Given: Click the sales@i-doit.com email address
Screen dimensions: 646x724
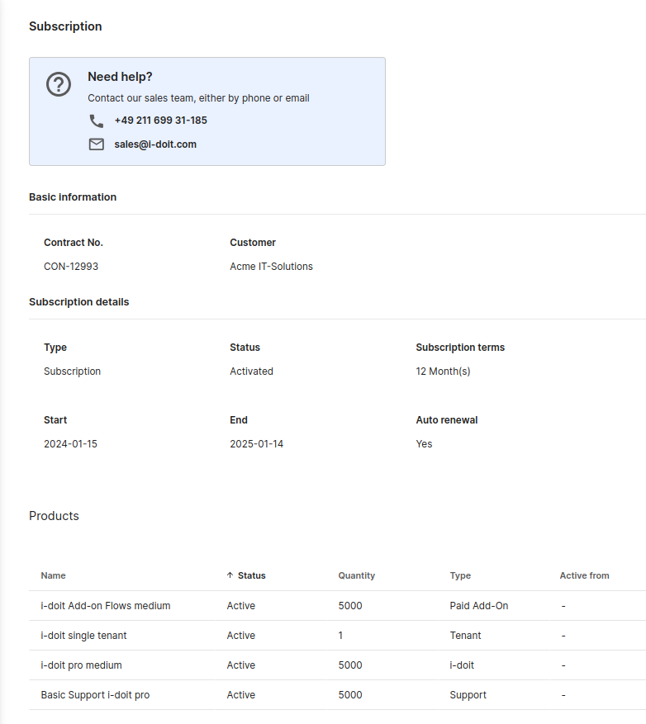Looking at the screenshot, I should 155,144.
